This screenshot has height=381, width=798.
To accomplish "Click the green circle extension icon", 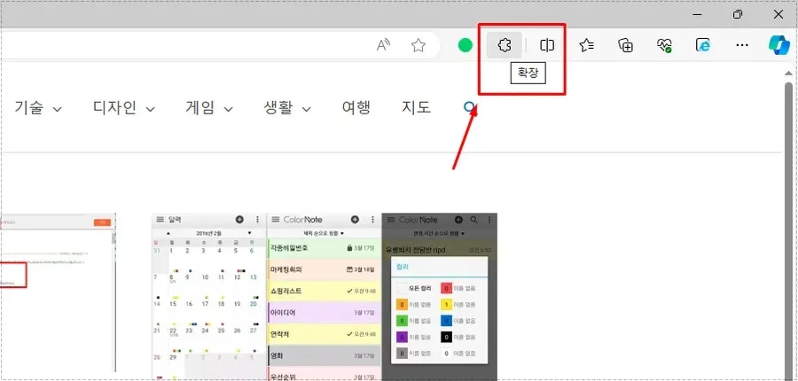I will [465, 46].
